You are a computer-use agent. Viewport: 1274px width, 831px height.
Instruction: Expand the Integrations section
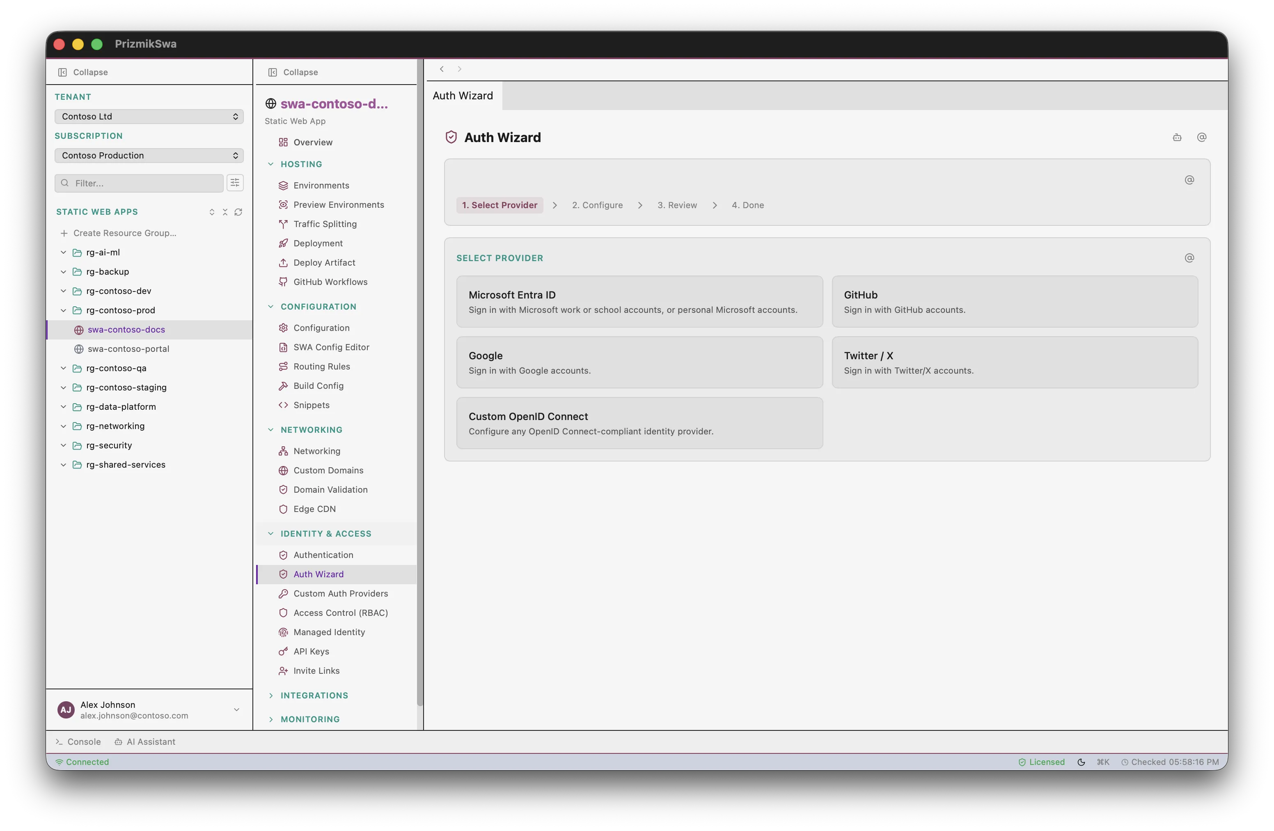(x=270, y=696)
